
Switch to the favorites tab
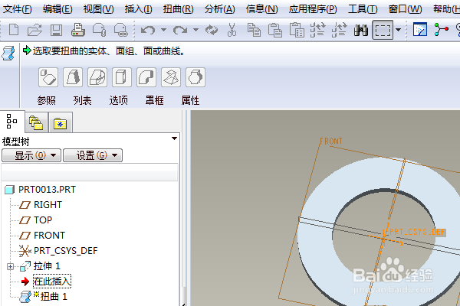61,122
